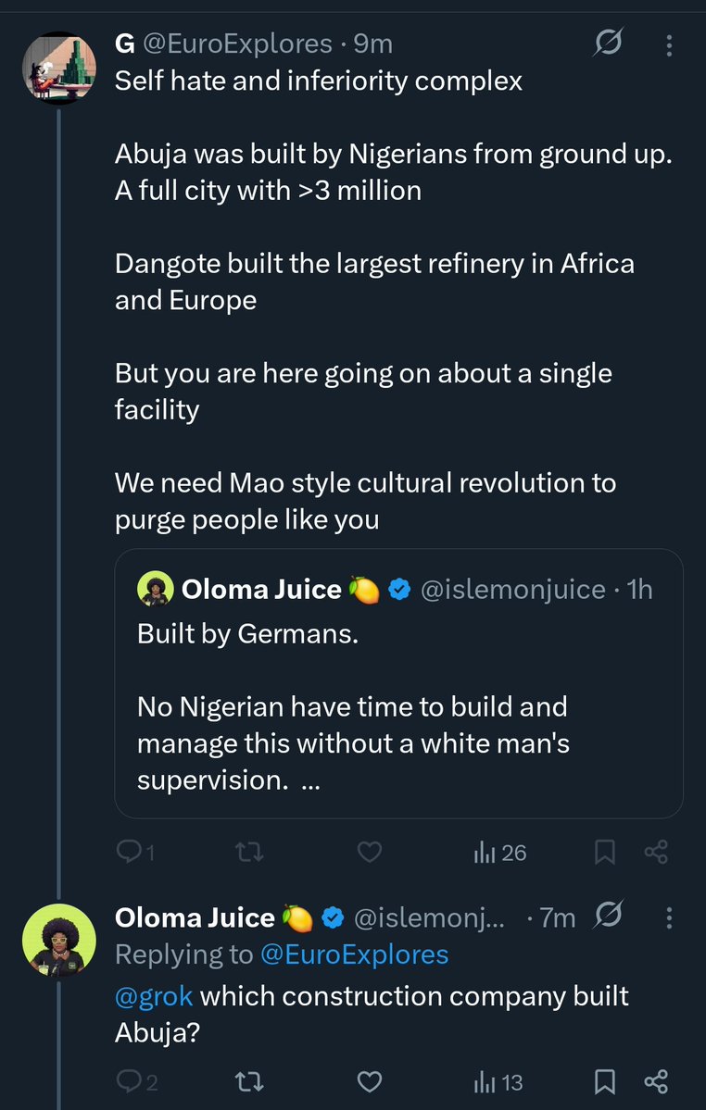Reply to the EuroExplores post

(x=129, y=853)
